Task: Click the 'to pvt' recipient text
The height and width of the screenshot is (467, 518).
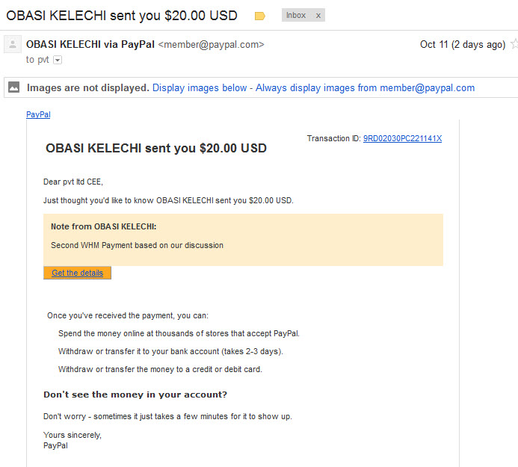Action: pyautogui.click(x=37, y=60)
